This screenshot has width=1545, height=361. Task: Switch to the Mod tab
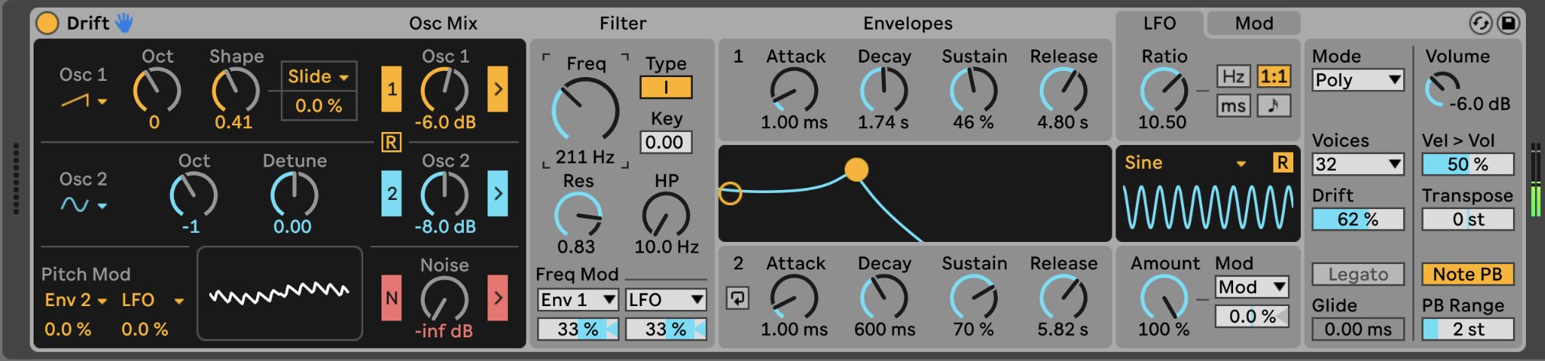pos(1254,24)
